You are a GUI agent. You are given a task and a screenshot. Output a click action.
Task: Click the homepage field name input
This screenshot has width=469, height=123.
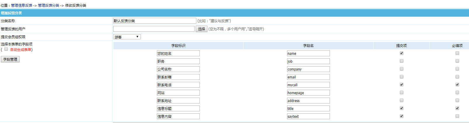pyautogui.click(x=308, y=93)
